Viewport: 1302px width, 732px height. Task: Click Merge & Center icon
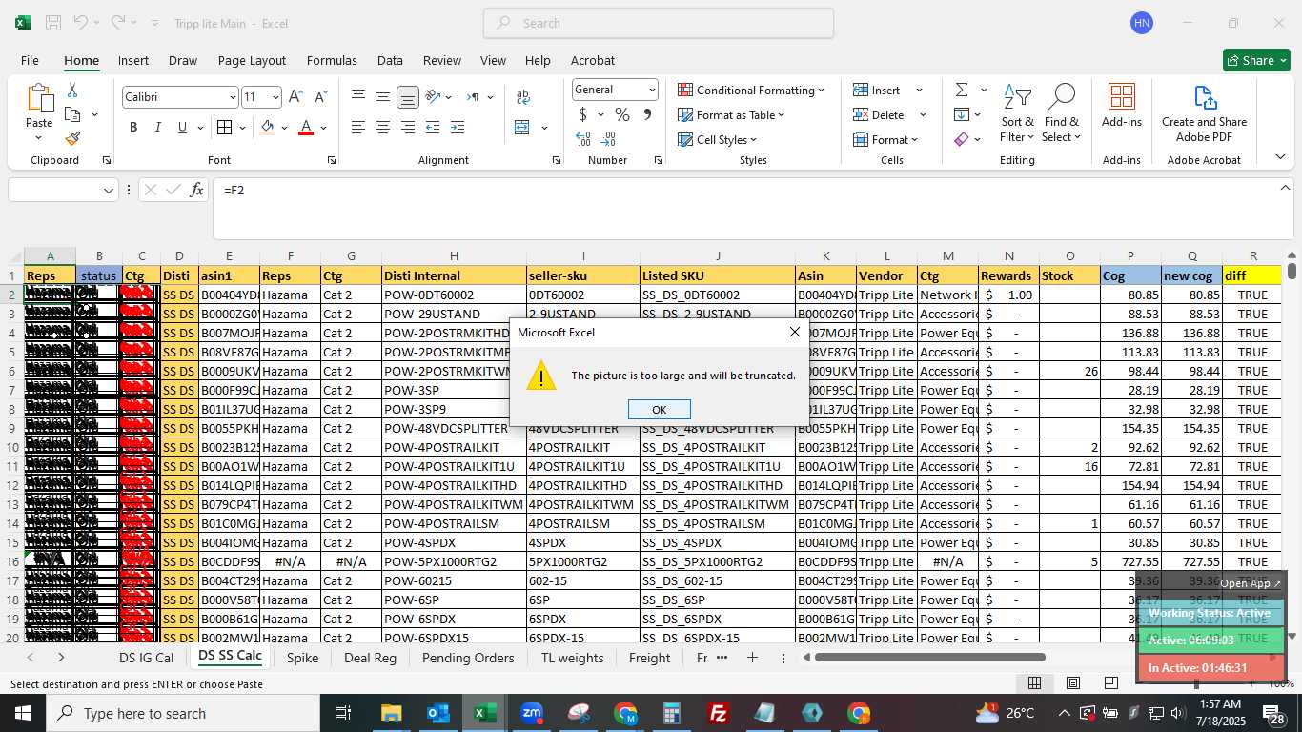point(522,127)
